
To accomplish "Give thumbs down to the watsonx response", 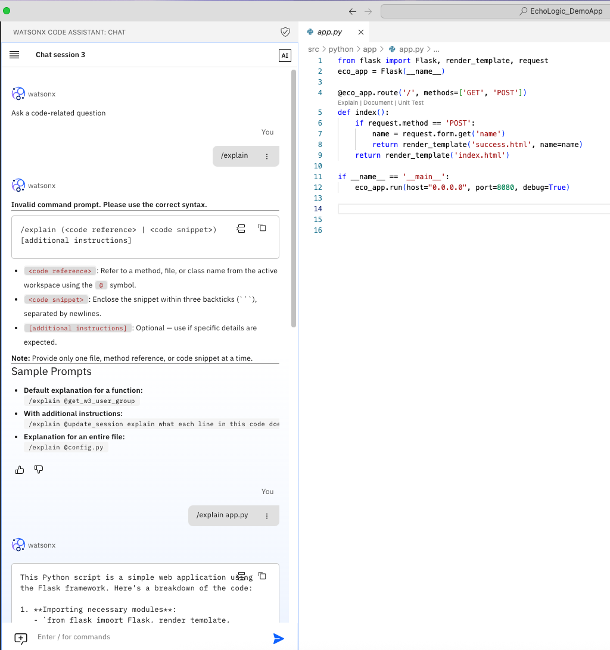I will click(39, 469).
